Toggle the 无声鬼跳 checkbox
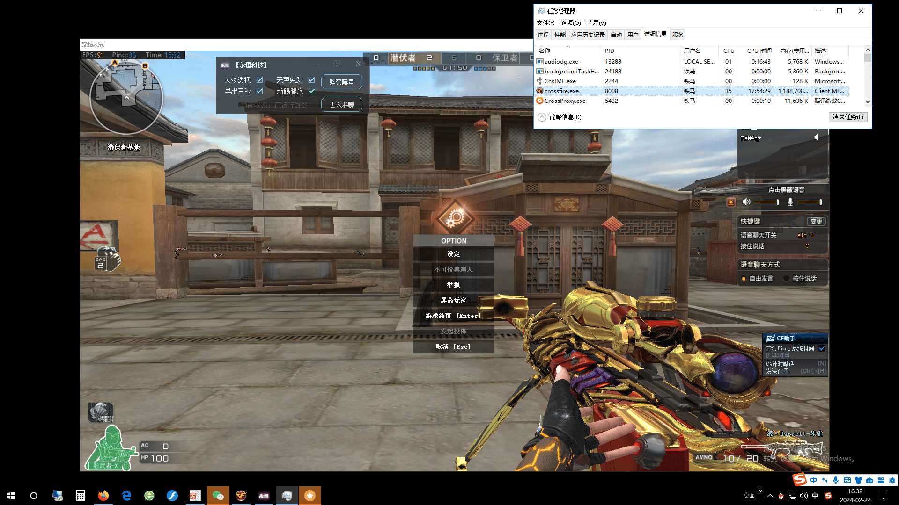Screen dimensions: 899x505 pos(311,80)
